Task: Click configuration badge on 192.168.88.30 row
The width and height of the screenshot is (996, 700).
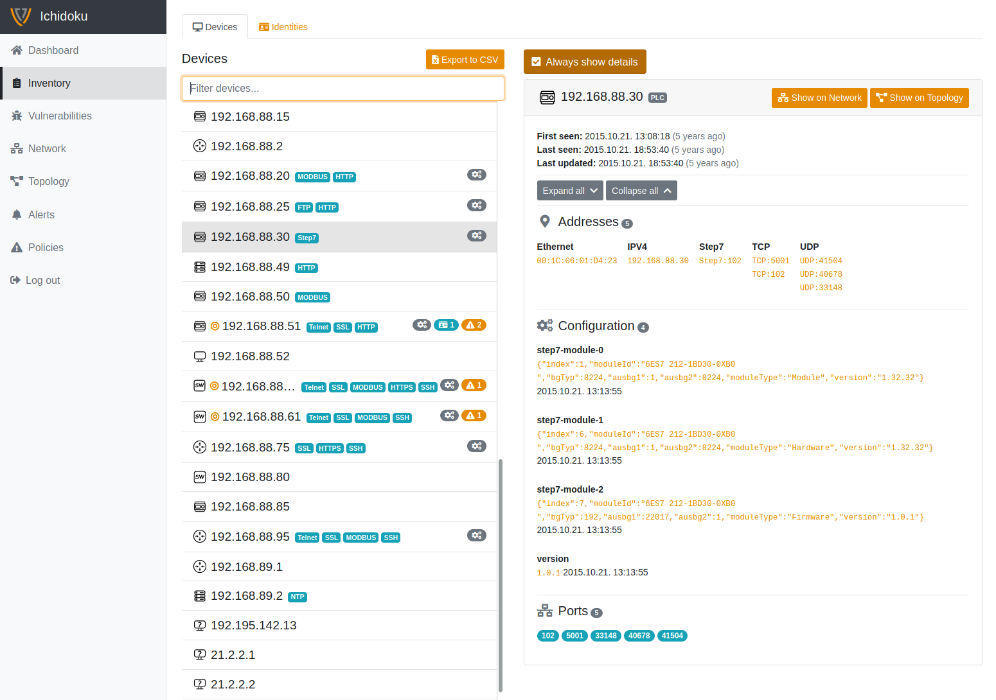Action: pyautogui.click(x=477, y=236)
